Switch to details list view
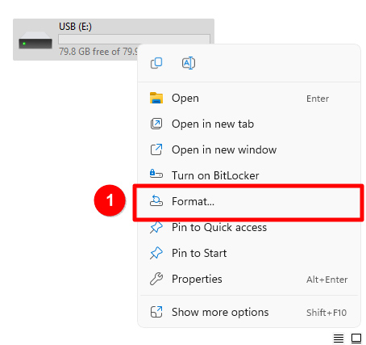 (x=339, y=338)
